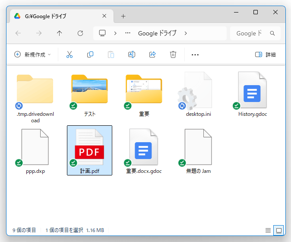Add a new tab with plus
This screenshot has width=291, height=242.
coord(123,16)
